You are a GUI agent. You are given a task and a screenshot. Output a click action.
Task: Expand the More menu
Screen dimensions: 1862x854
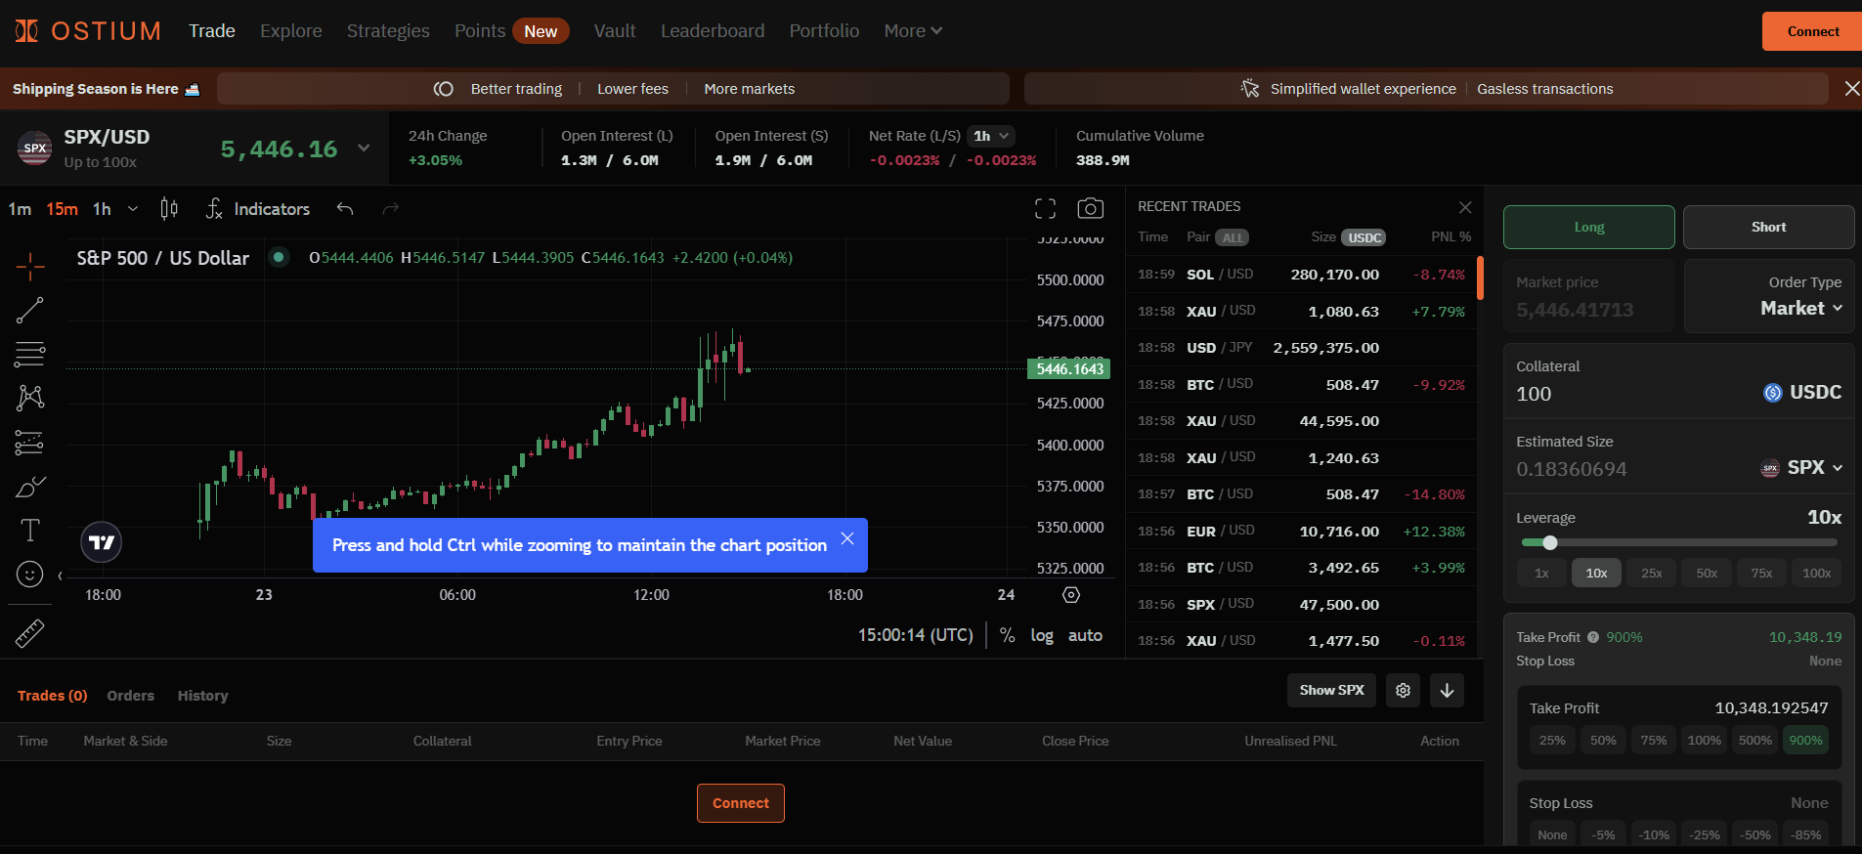(913, 31)
